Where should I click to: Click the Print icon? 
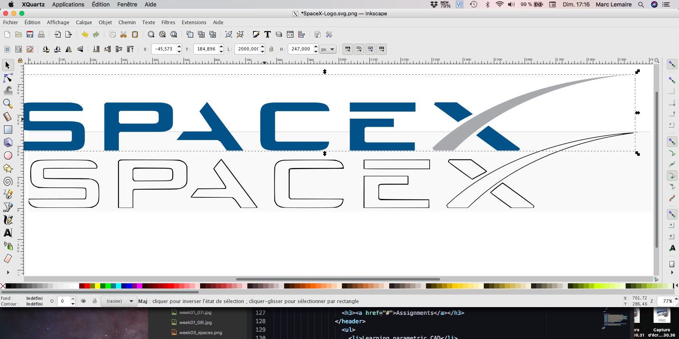(x=41, y=35)
